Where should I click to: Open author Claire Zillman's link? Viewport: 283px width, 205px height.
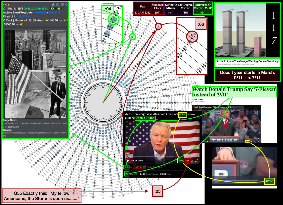pyautogui.click(x=198, y=99)
